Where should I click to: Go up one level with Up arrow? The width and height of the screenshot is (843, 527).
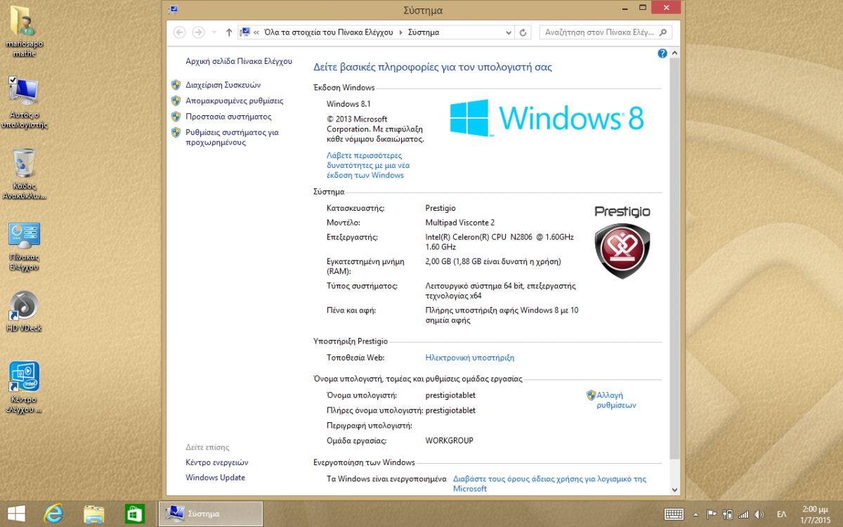point(229,32)
